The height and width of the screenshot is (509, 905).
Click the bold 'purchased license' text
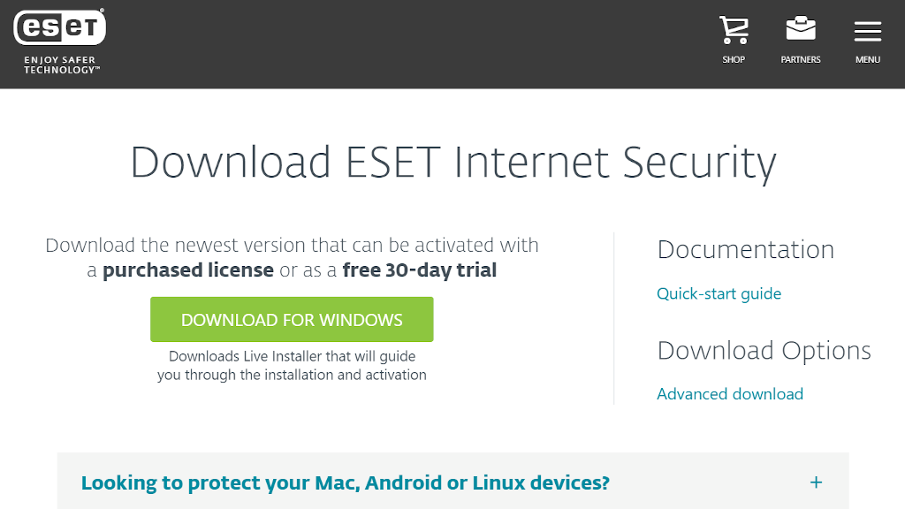[x=188, y=270]
